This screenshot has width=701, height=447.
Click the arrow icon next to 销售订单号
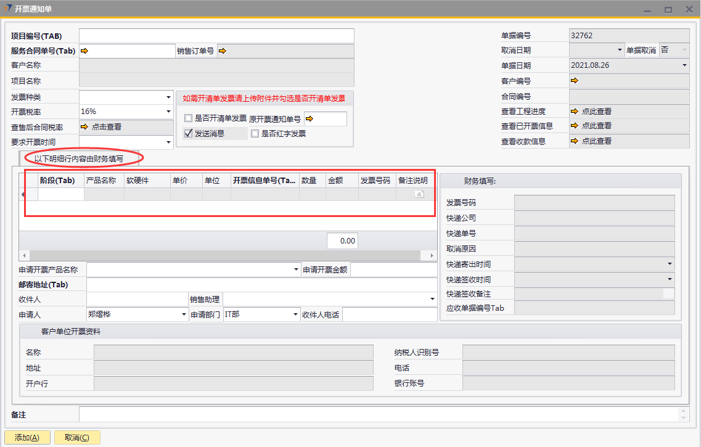point(222,51)
